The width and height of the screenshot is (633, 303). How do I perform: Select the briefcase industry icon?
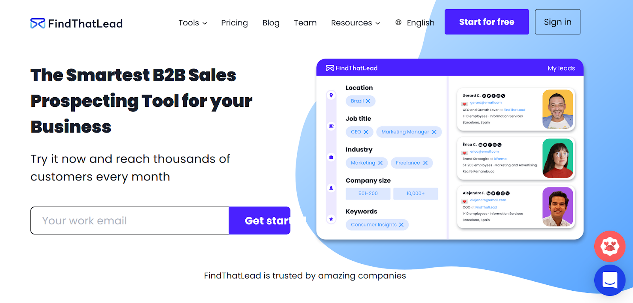(x=331, y=157)
